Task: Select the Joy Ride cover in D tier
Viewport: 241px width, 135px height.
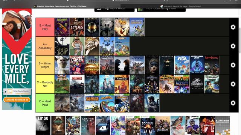Action: pos(107,103)
